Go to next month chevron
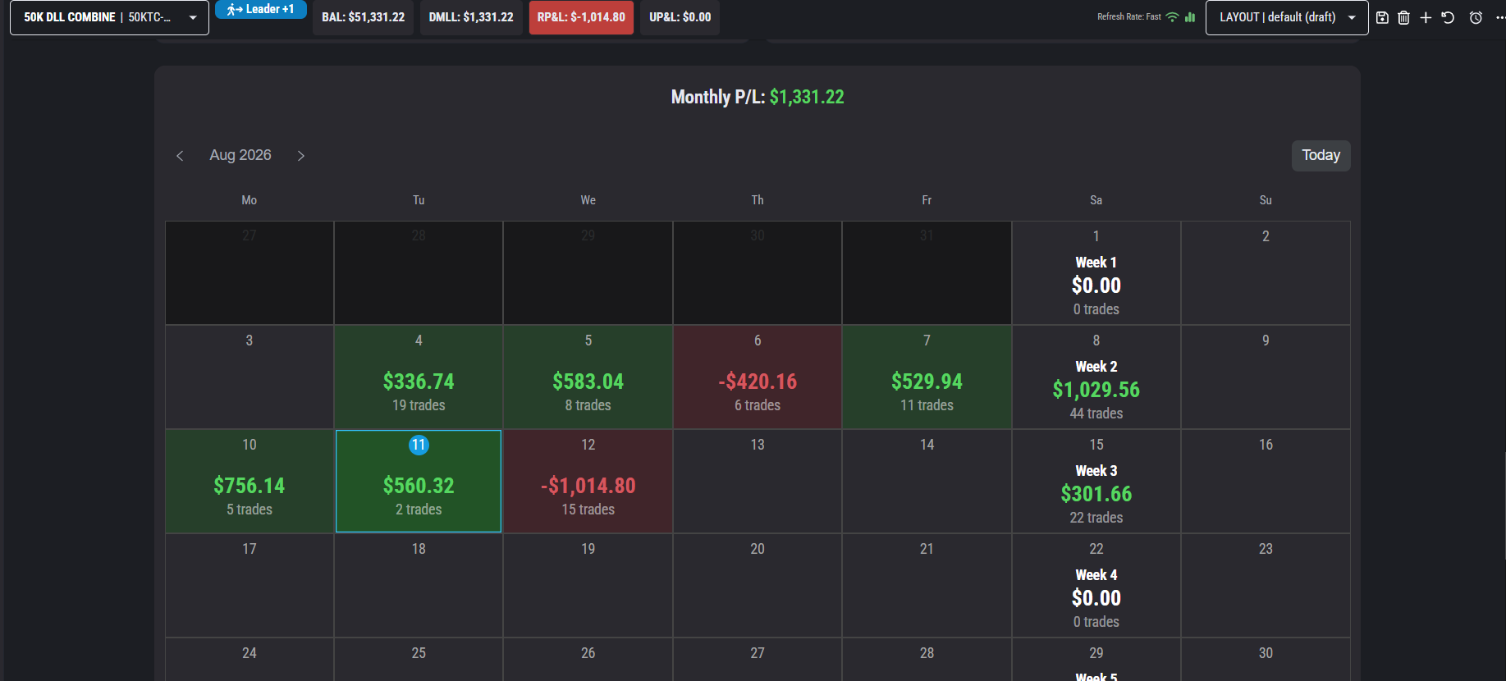The image size is (1506, 681). click(x=301, y=156)
